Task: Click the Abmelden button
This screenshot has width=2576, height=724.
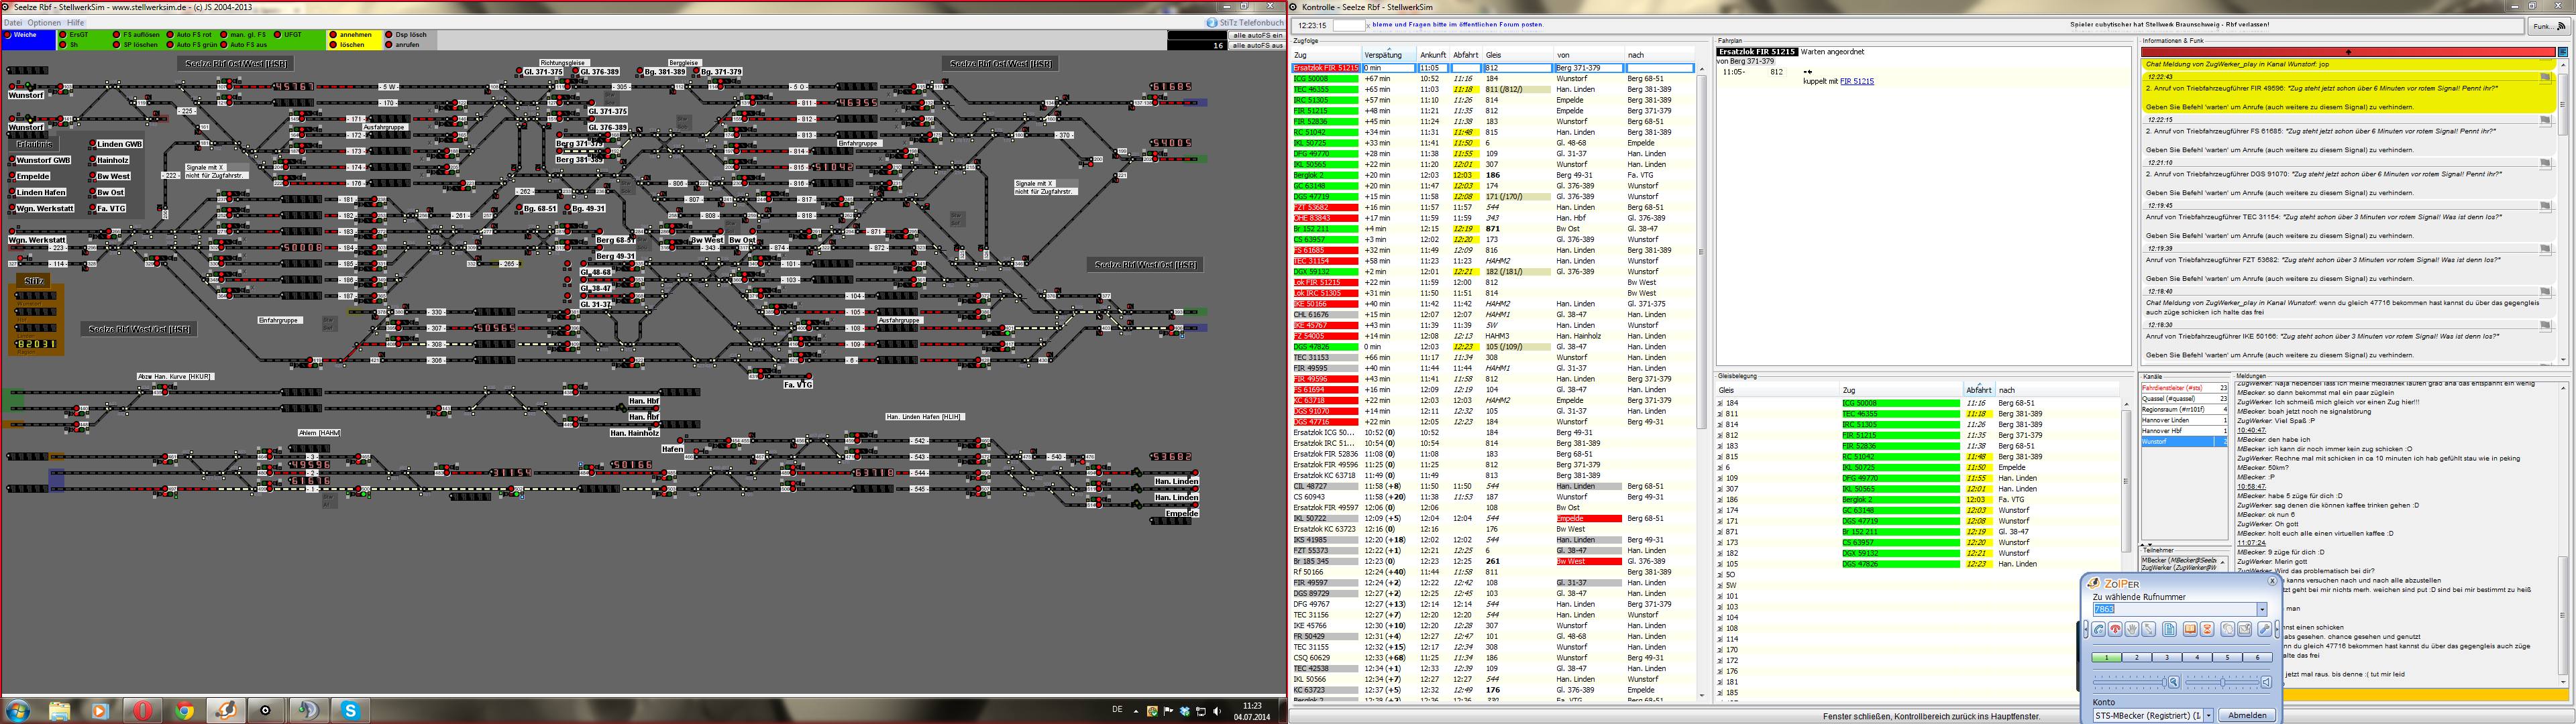Action: 2248,715
